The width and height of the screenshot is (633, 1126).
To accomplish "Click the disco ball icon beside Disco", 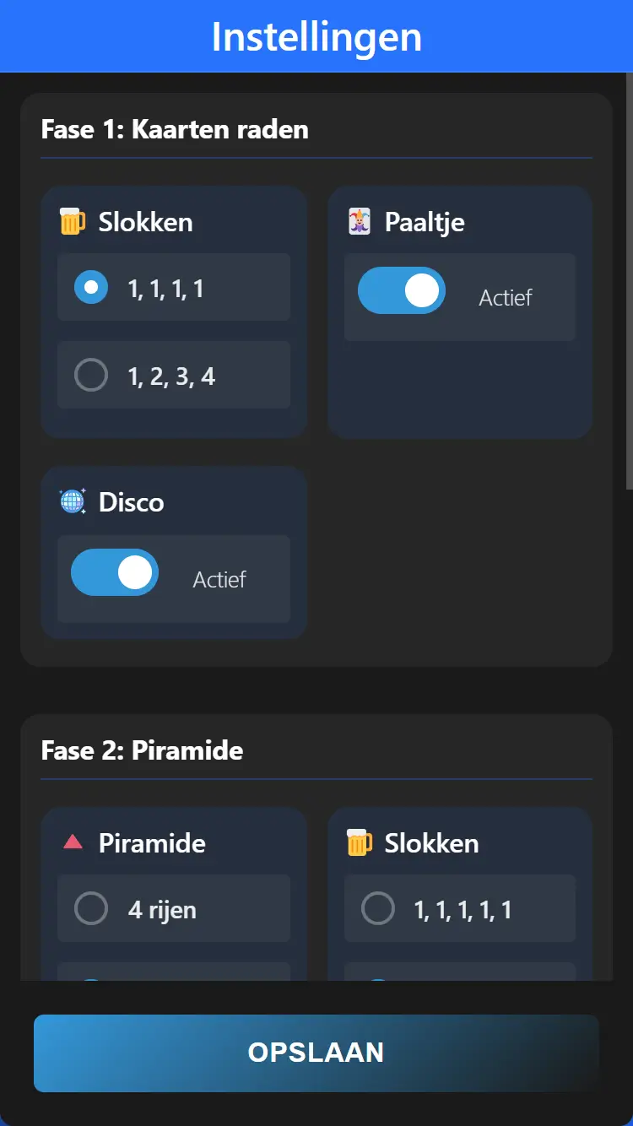I will (73, 502).
